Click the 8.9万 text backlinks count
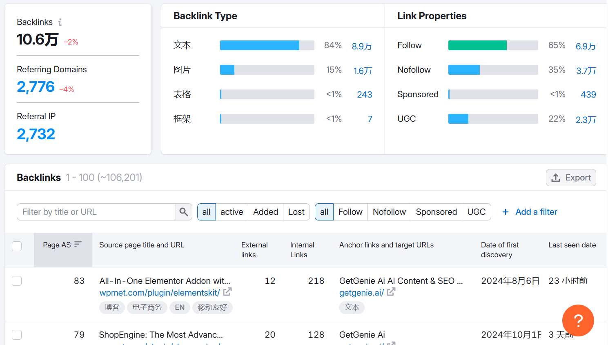This screenshot has width=608, height=345. coord(362,46)
